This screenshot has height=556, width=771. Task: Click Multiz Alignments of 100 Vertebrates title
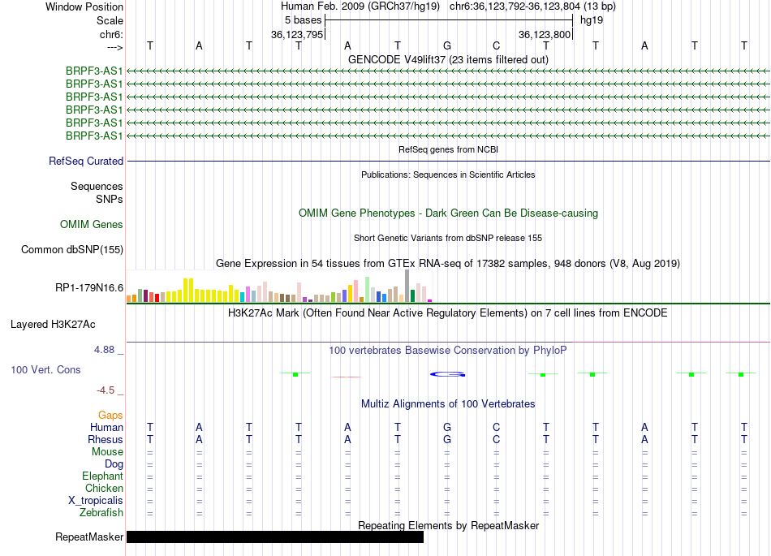point(448,403)
